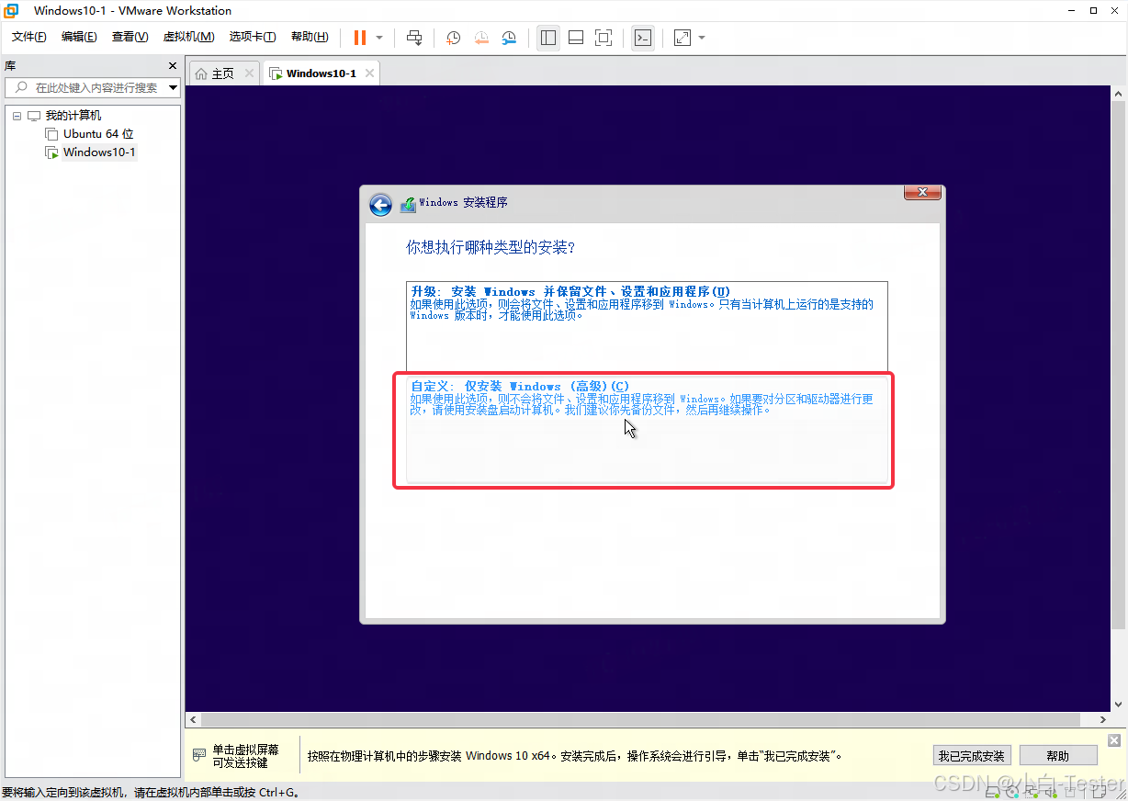Open the 帮助(H) menu
This screenshot has width=1128, height=801.
coord(310,37)
